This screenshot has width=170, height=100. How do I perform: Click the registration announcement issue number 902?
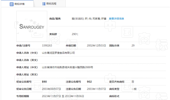click(89, 82)
